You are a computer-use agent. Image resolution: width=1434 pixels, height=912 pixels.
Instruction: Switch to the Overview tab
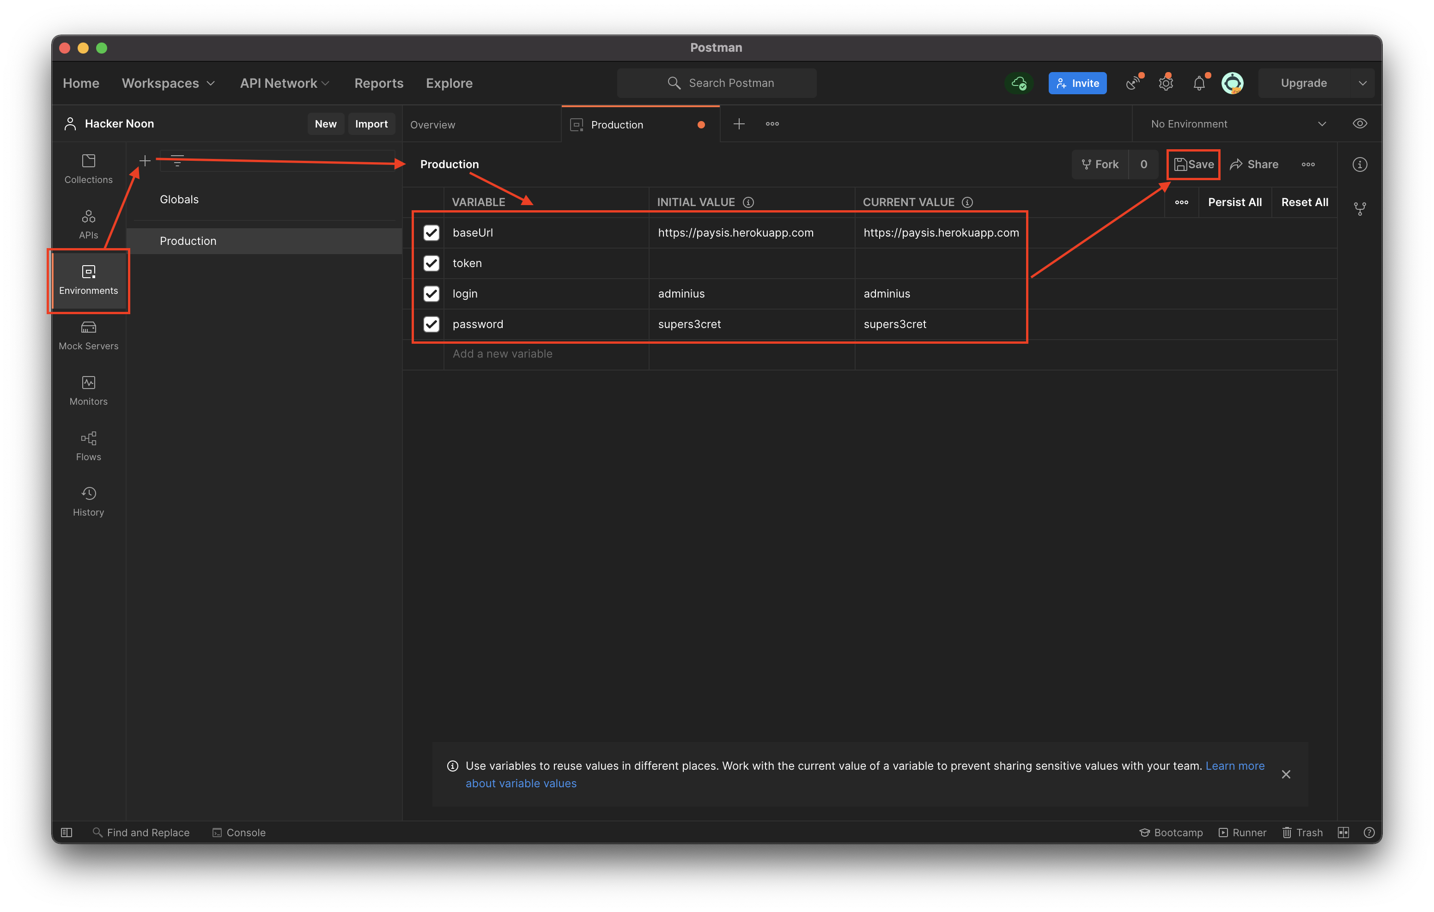(433, 124)
